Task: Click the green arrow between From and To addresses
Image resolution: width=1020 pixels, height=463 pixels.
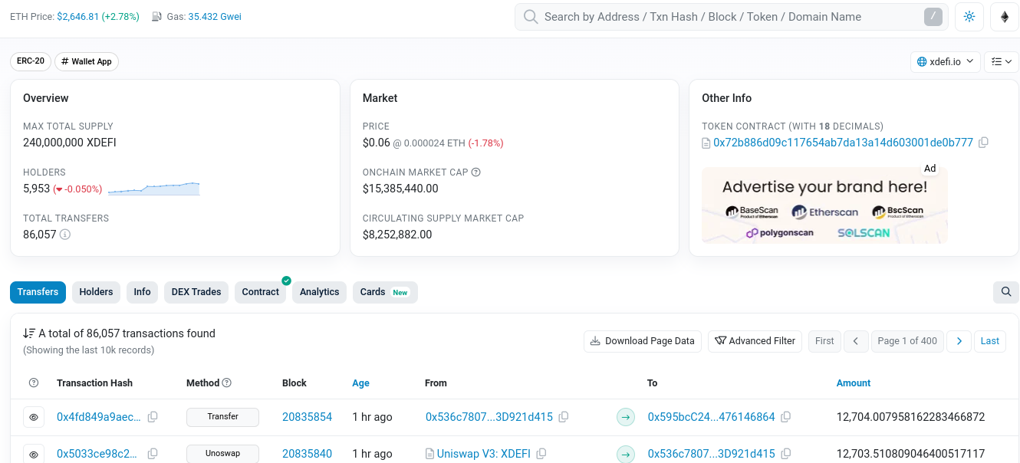Action: [x=626, y=416]
